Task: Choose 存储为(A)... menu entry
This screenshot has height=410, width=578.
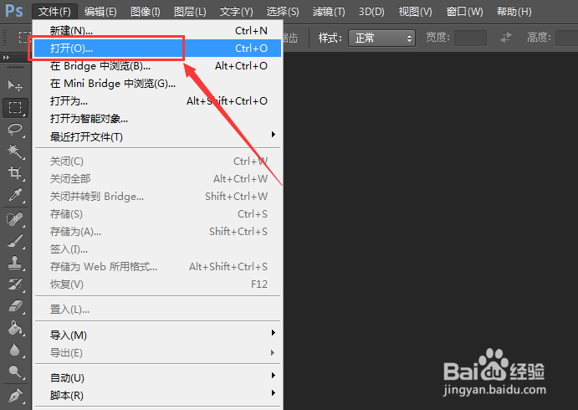Action: pyautogui.click(x=158, y=232)
